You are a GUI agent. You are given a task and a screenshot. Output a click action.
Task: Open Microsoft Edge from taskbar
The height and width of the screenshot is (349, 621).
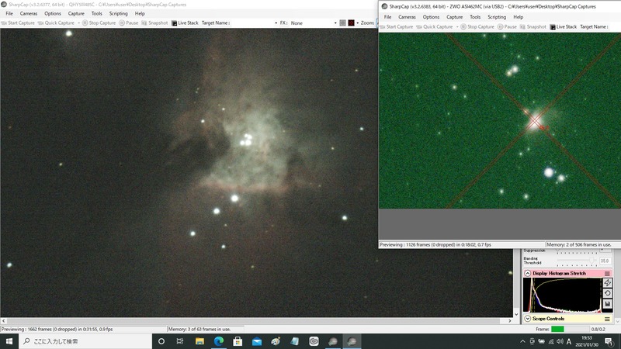point(219,341)
